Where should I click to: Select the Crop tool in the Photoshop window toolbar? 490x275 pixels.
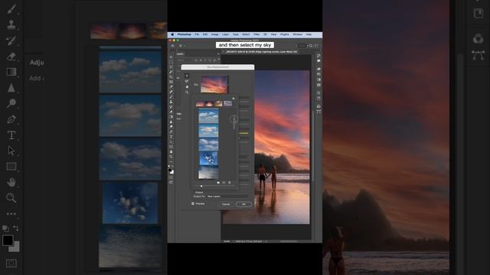tap(171, 77)
